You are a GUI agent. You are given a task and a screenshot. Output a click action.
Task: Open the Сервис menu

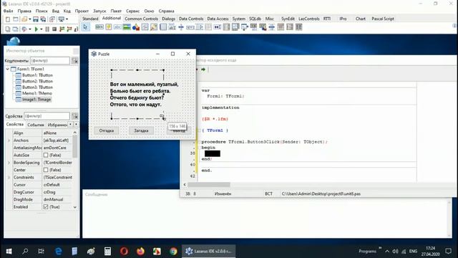pos(132,11)
